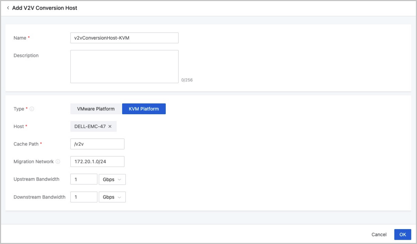Edit the Cache Path field
The image size is (417, 244).
(x=97, y=144)
